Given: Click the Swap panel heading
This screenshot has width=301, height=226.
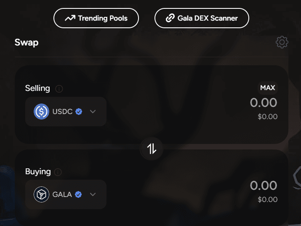Looking at the screenshot, I should point(27,43).
